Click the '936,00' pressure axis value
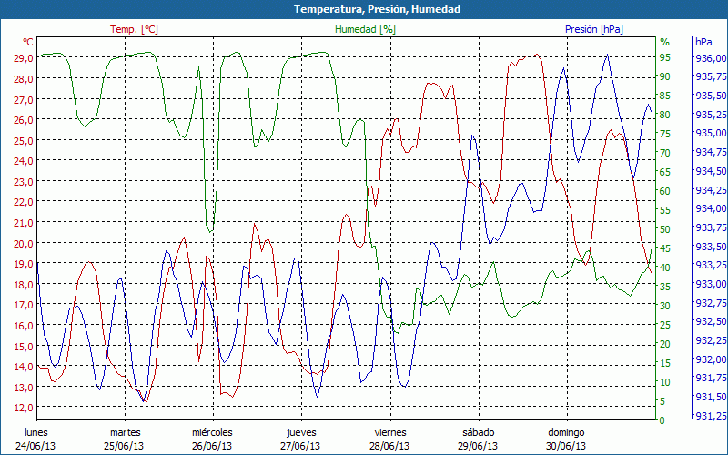 tap(710, 58)
